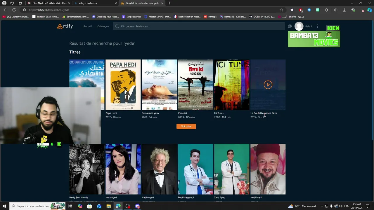
Task: Open the tab actions menu icon
Action: point(20,3)
